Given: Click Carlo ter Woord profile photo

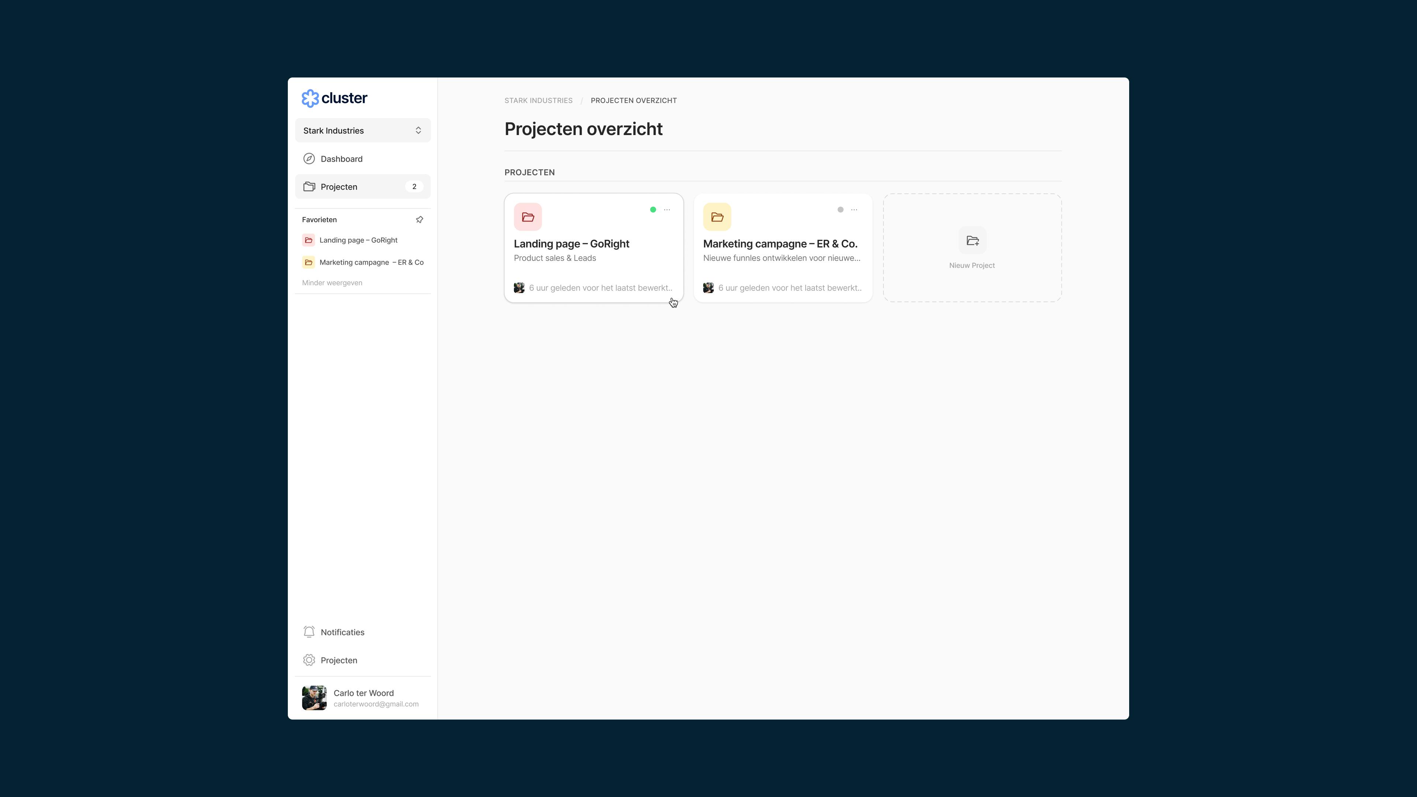Looking at the screenshot, I should point(314,698).
